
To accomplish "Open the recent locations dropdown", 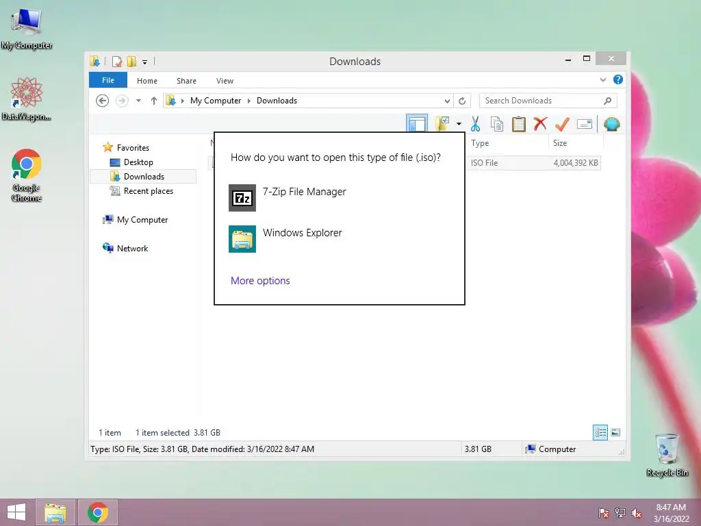I will pyautogui.click(x=138, y=101).
